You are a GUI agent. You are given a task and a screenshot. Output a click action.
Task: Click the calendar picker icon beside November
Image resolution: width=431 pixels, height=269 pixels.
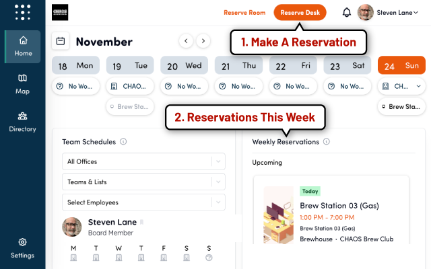[61, 41]
